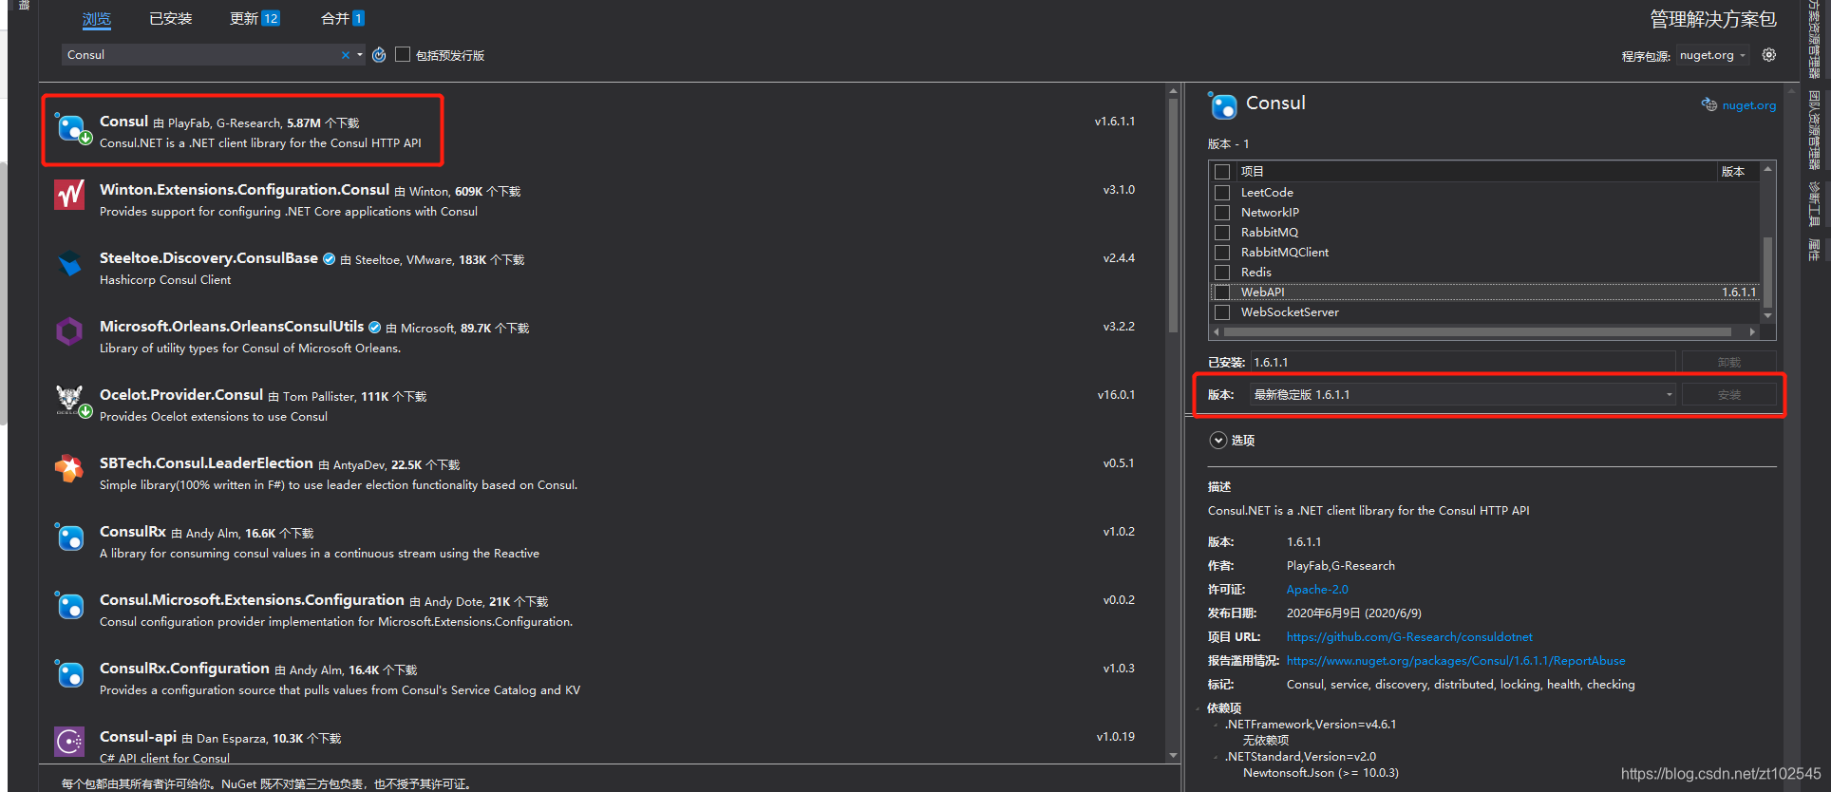The width and height of the screenshot is (1831, 792).
Task: Click the ConsulRx.Configuration package icon
Action: pyautogui.click(x=69, y=673)
